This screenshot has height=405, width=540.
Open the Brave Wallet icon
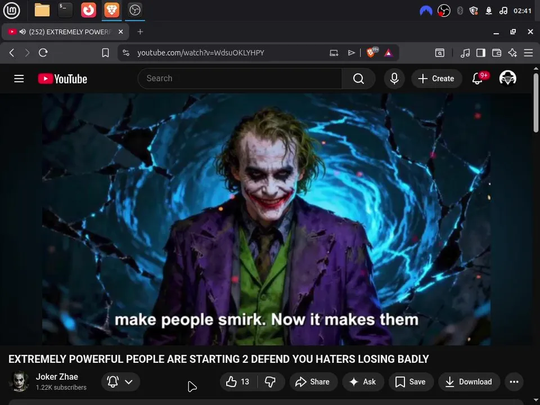click(x=497, y=53)
